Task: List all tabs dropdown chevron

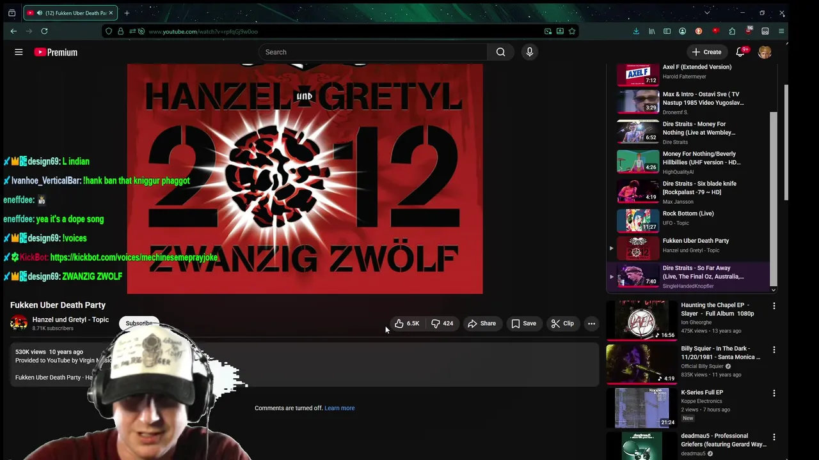Action: (x=707, y=13)
